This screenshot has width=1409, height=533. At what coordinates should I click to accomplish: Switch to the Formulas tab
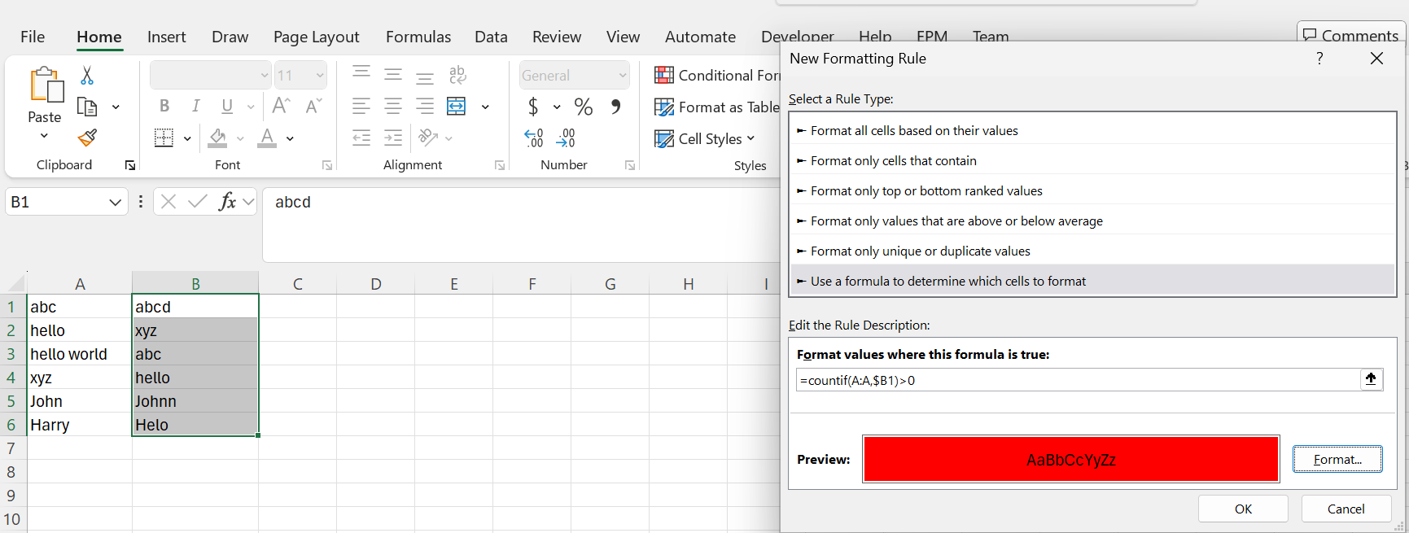(418, 37)
